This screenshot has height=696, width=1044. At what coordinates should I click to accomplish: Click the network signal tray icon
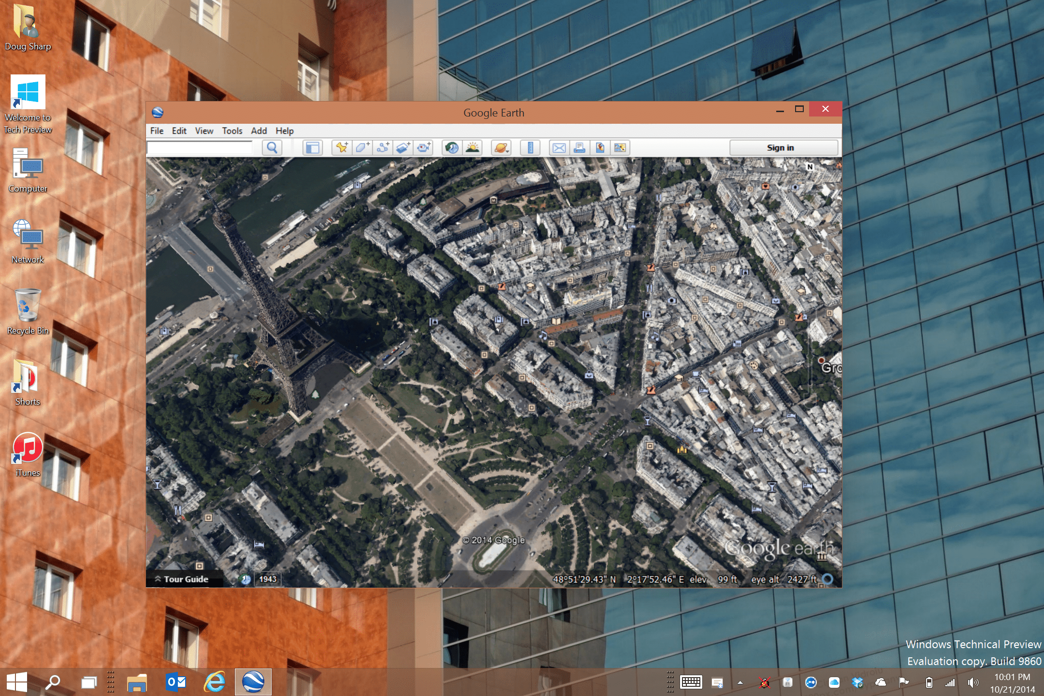[x=950, y=682]
